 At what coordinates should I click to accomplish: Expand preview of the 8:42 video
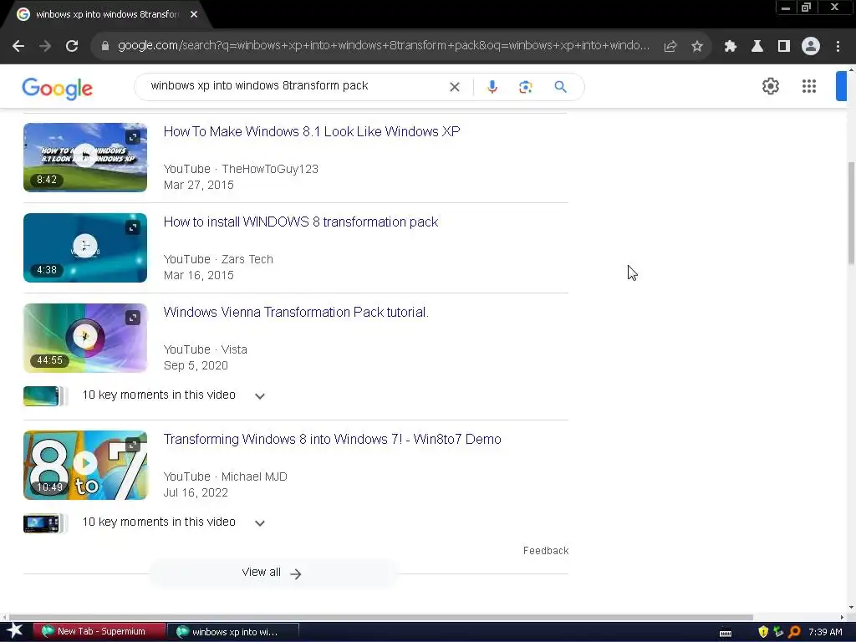point(133,137)
